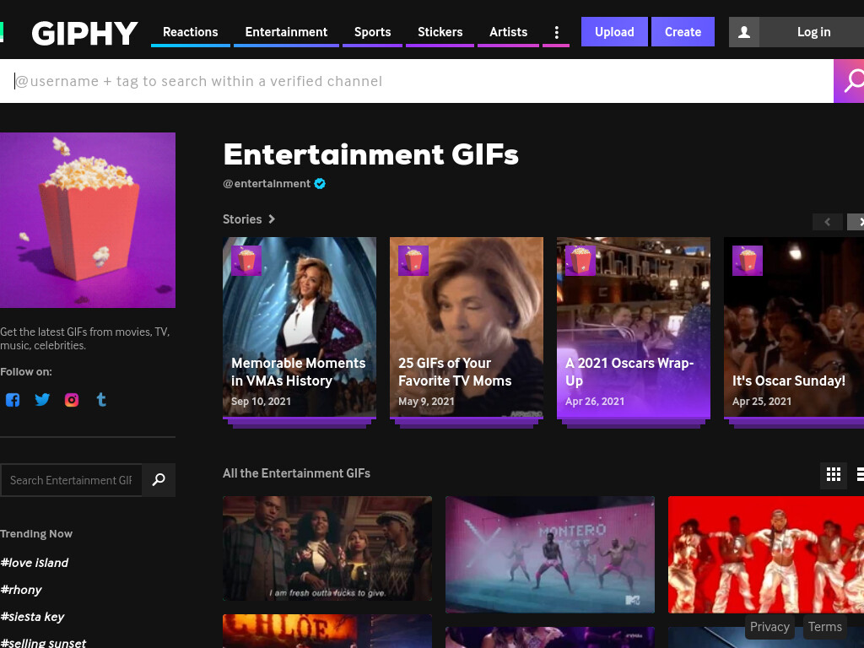Image resolution: width=864 pixels, height=648 pixels.
Task: Open the Instagram follow icon
Action: [72, 399]
